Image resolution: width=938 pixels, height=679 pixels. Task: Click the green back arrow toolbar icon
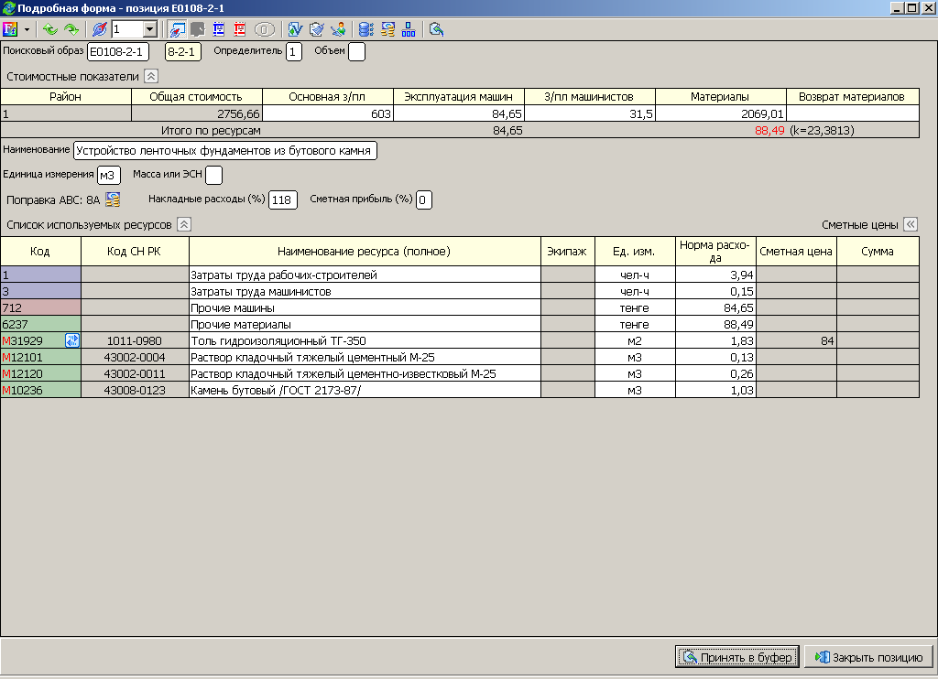[x=50, y=28]
